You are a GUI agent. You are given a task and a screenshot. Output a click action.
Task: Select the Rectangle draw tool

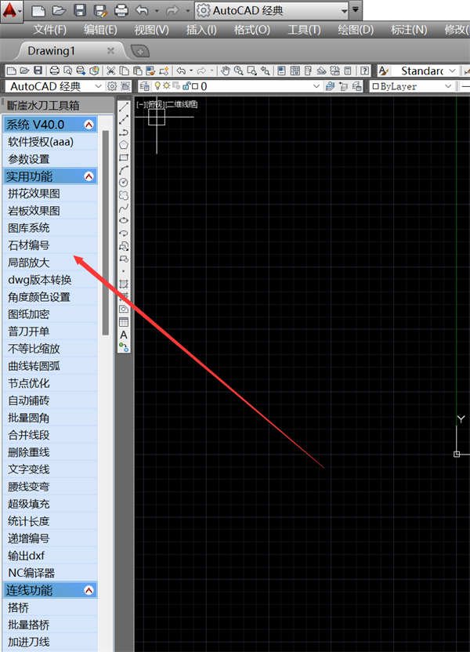click(124, 158)
